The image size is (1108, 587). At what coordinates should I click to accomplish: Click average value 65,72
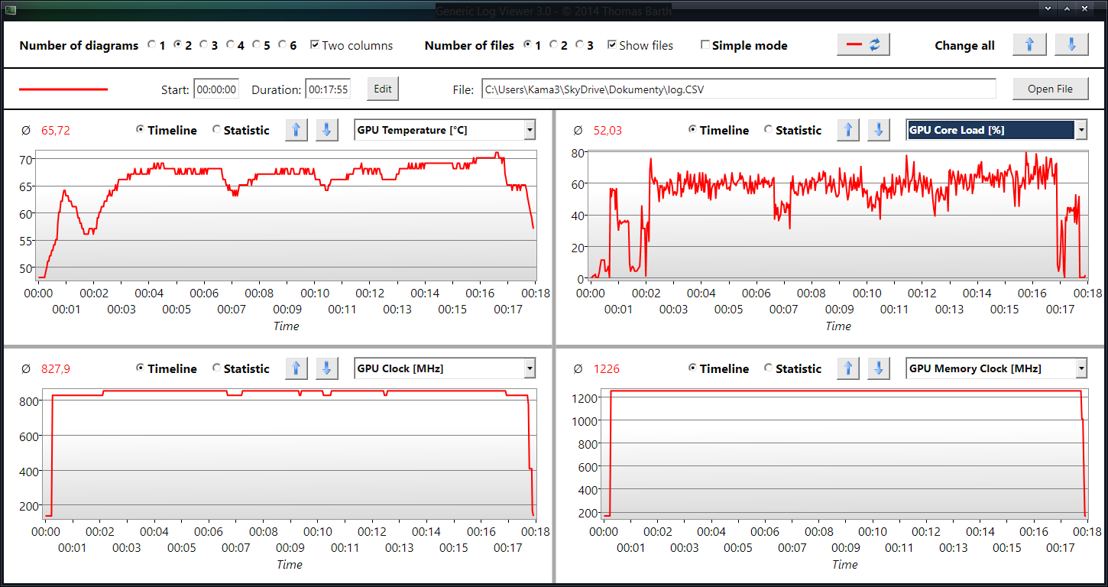[56, 131]
